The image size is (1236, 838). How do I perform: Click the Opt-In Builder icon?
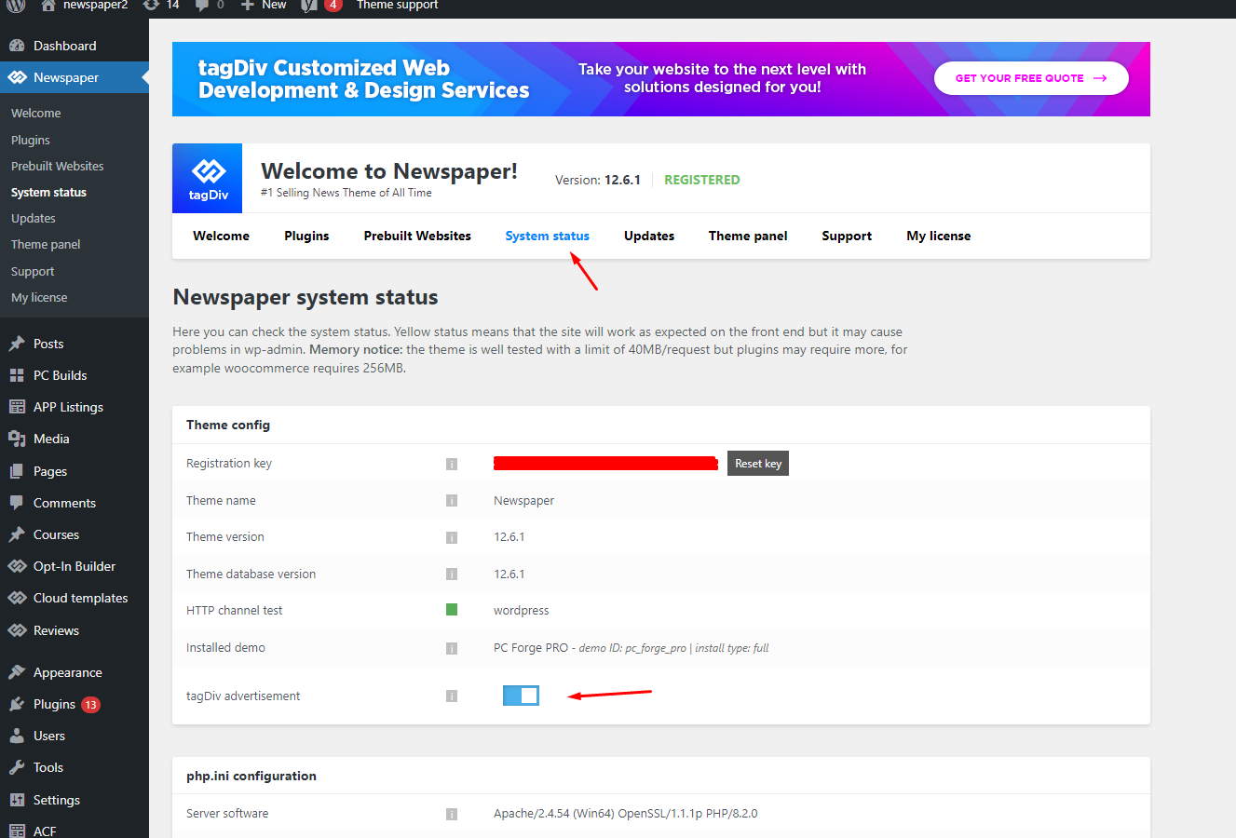[17, 566]
